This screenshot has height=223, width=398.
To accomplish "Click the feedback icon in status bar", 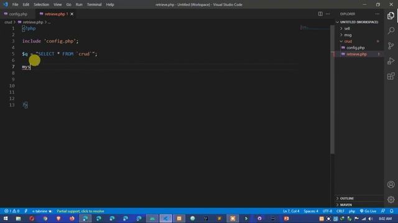I will pos(383,211).
